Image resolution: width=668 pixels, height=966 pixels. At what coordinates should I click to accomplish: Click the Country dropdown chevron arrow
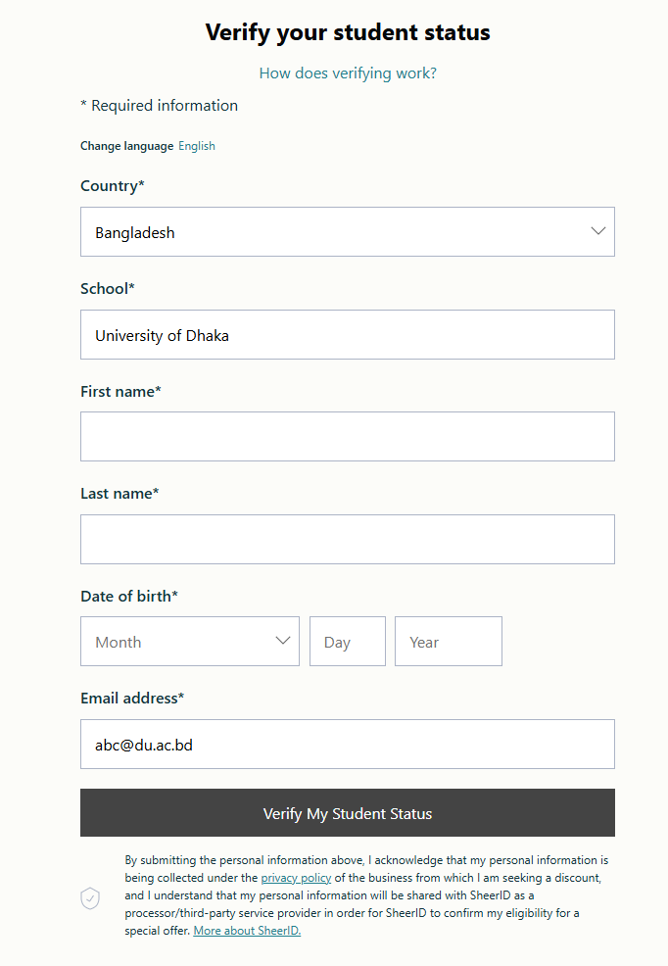pos(598,231)
